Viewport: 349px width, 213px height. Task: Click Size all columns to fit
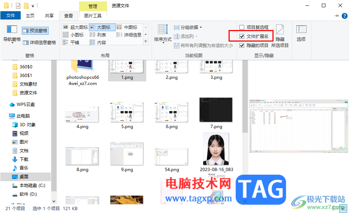pos(203,46)
